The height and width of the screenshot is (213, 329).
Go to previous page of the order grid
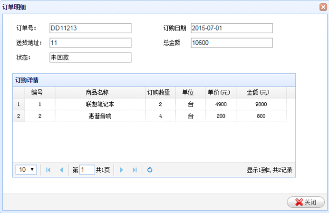61,170
